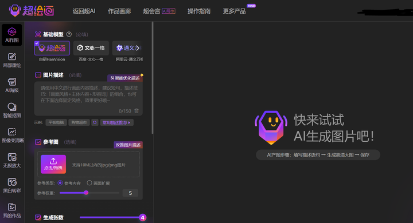The width and height of the screenshot is (413, 223).
Task: Open the 图像变清晰 sidebar tool
Action: 13,136
